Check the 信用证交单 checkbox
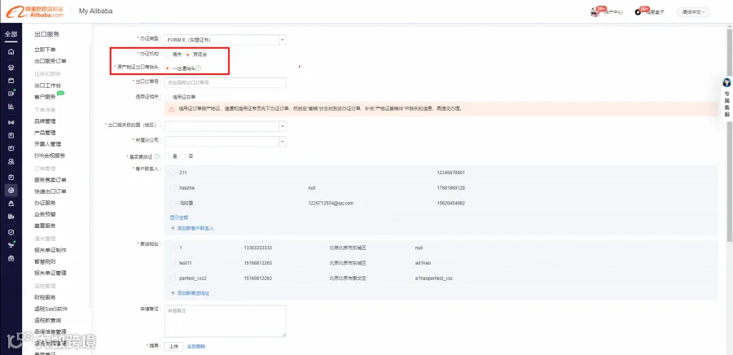Screen dimensions: 733x355 (168, 97)
